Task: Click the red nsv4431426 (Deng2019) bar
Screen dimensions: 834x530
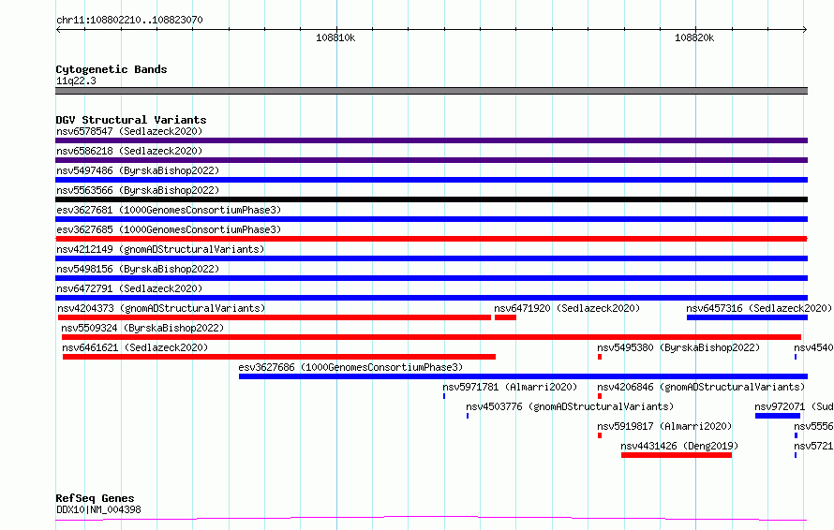Action: [677, 455]
